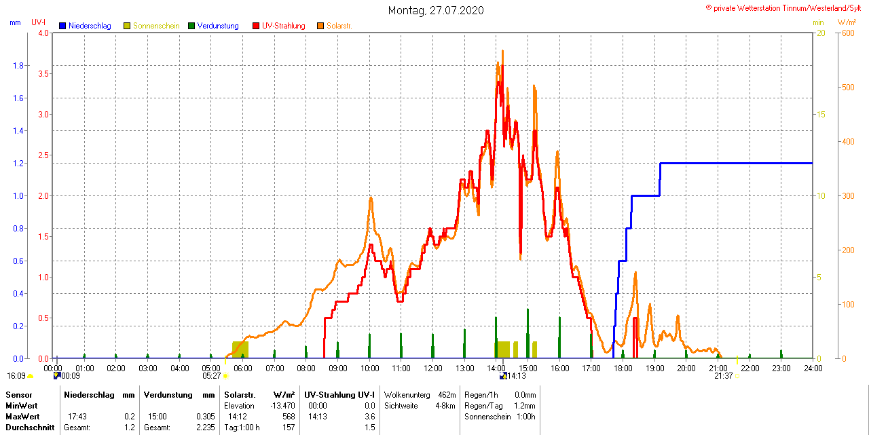Click the blue moon icon beside 00:09
Viewport: 869px width, 435px height.
point(57,375)
